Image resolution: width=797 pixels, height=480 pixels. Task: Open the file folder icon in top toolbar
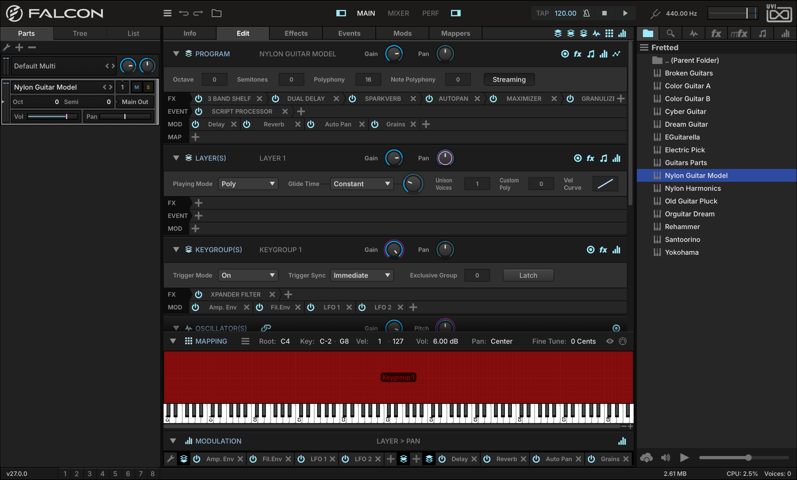tap(217, 13)
